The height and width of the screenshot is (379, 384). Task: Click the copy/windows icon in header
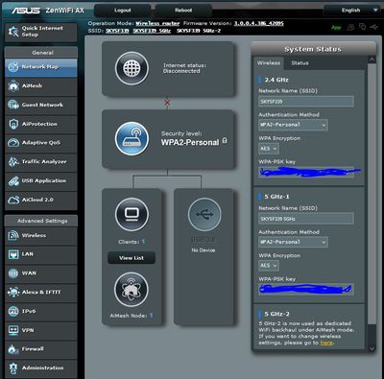(362, 27)
